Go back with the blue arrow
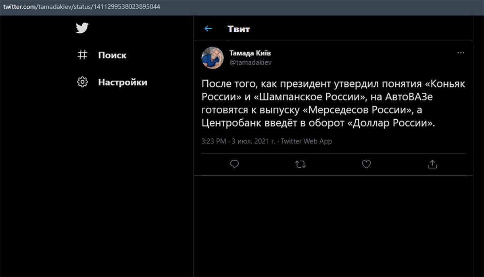 208,29
